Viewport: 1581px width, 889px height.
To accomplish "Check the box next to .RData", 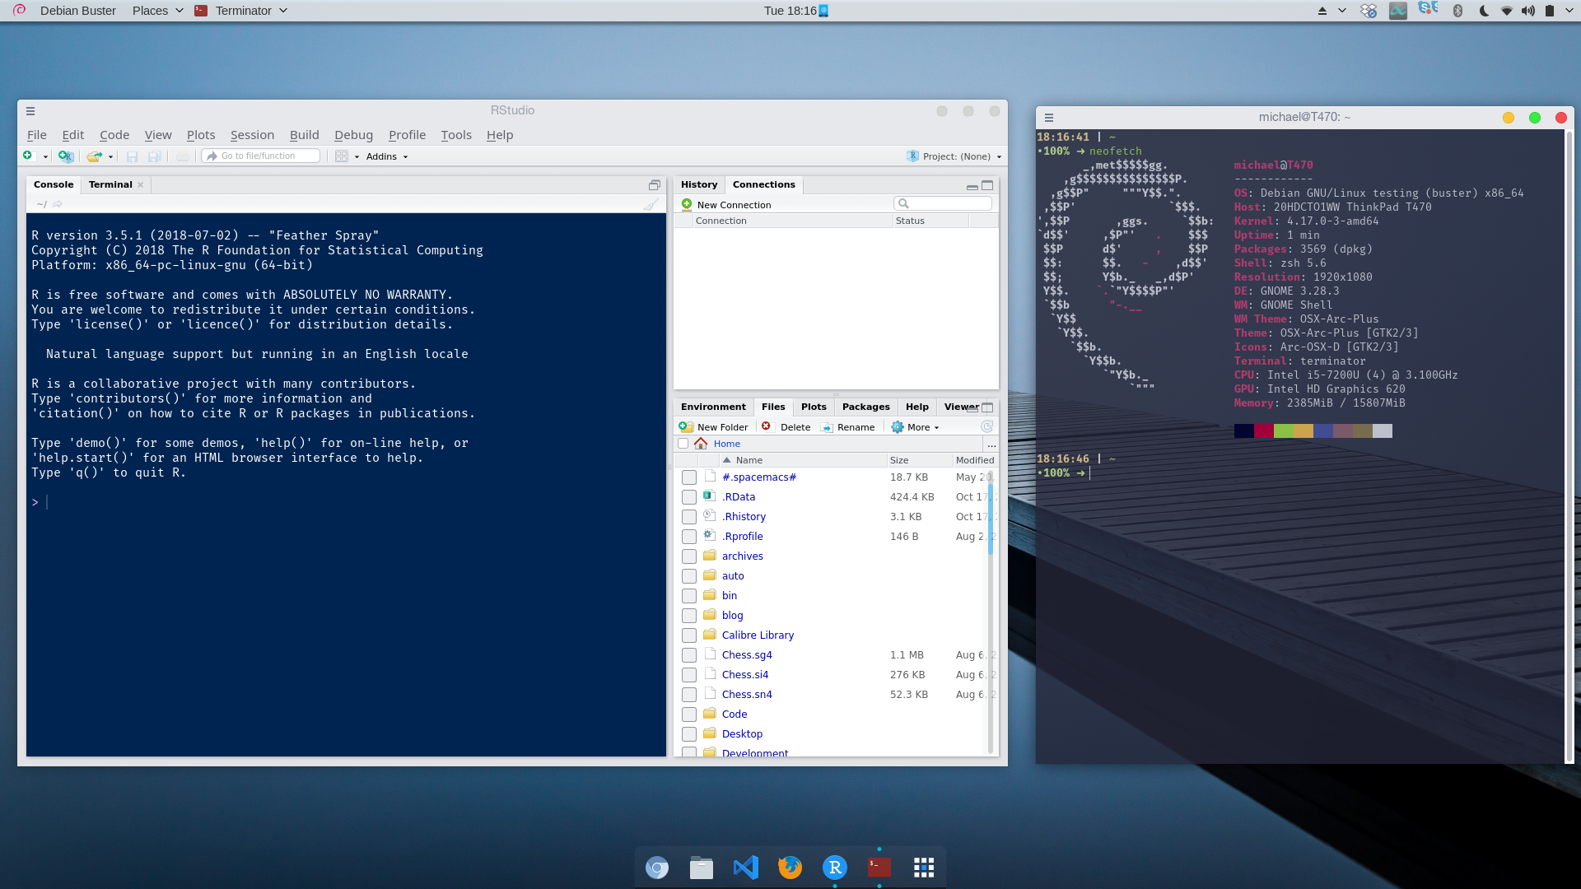I will click(689, 497).
